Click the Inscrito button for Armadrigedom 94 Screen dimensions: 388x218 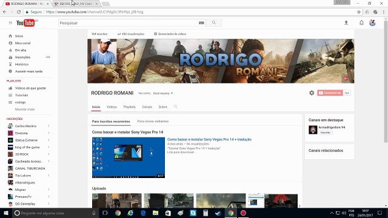[326, 133]
